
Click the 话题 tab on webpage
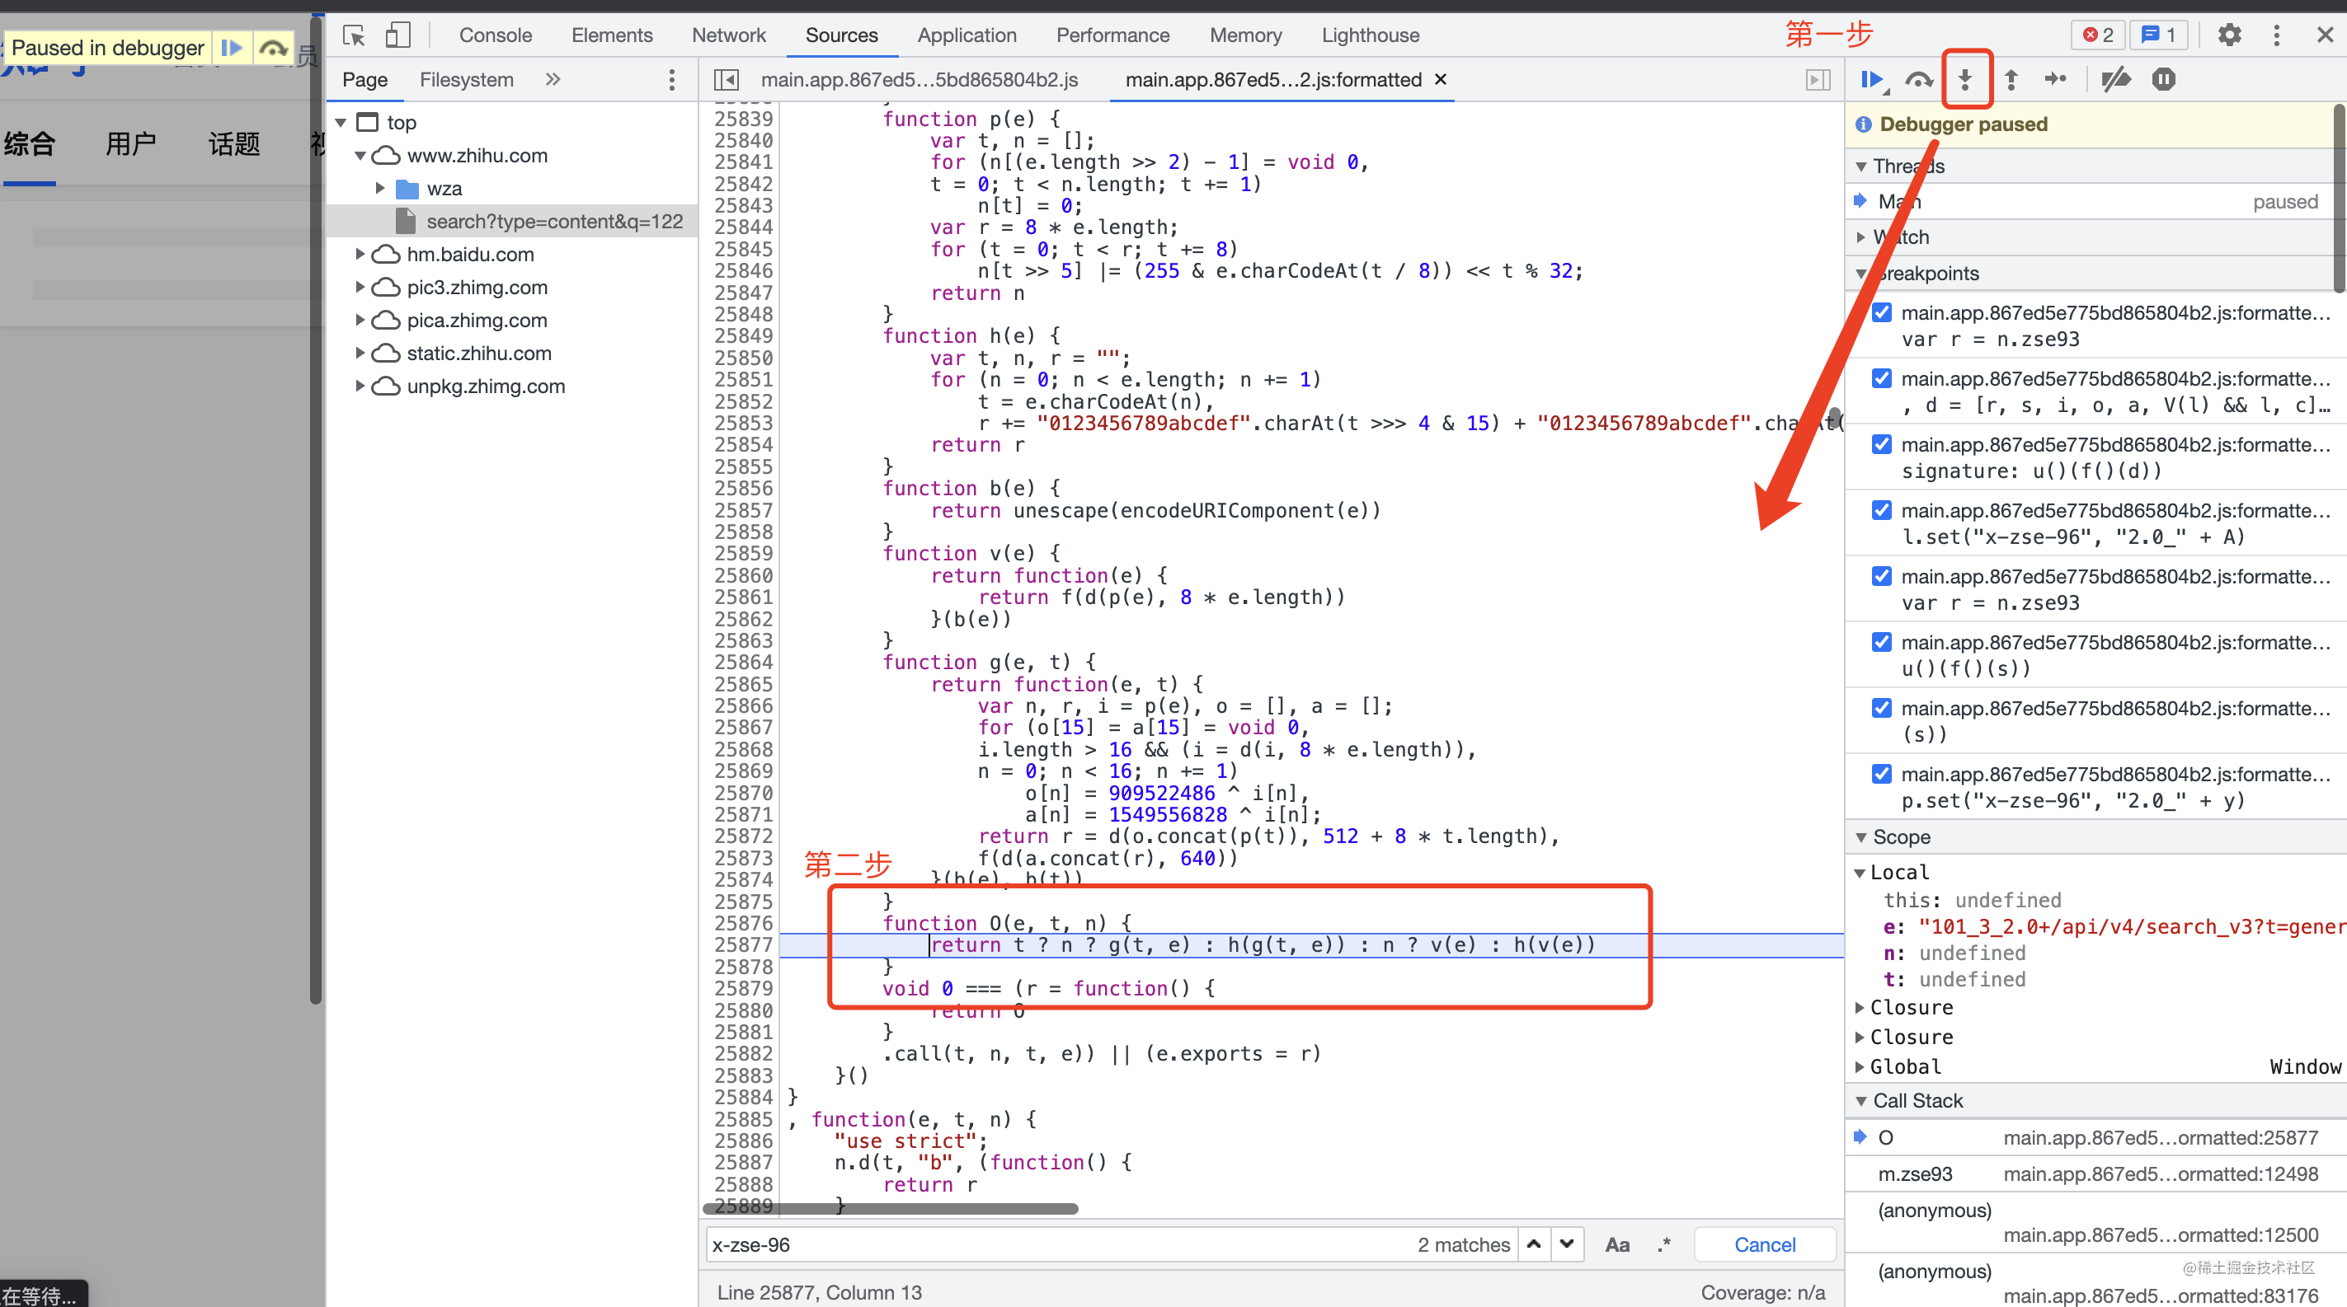point(234,144)
